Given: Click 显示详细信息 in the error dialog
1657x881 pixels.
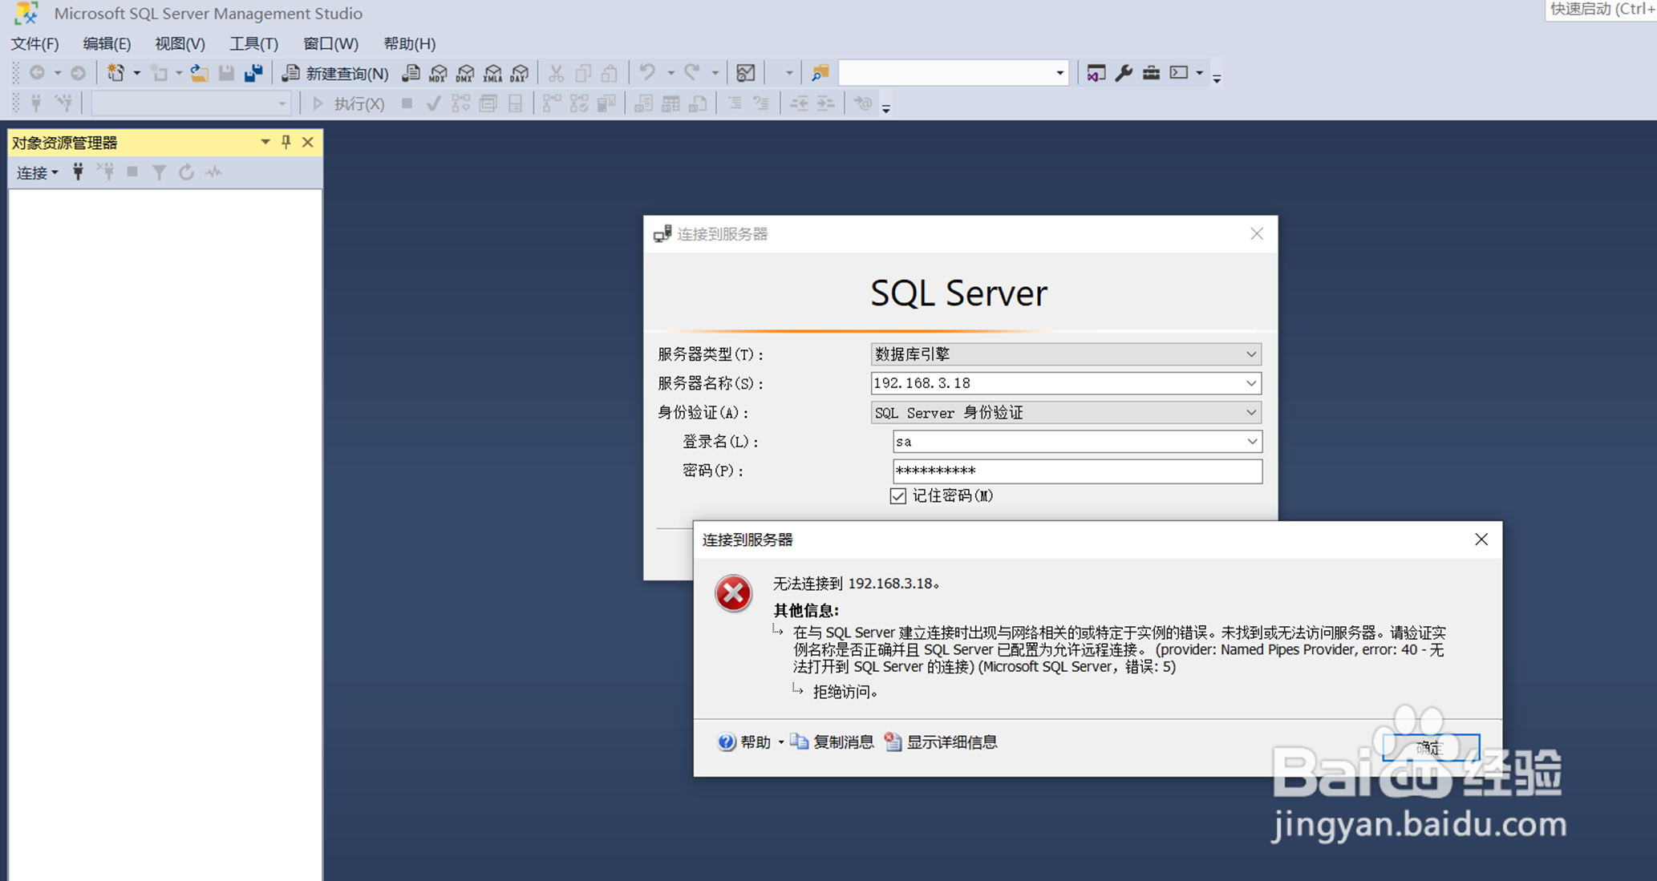Looking at the screenshot, I should point(941,742).
